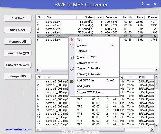The image size is (161, 134).
Task: Click the MP3 list vertical scroll thumb
Action: [156, 84]
